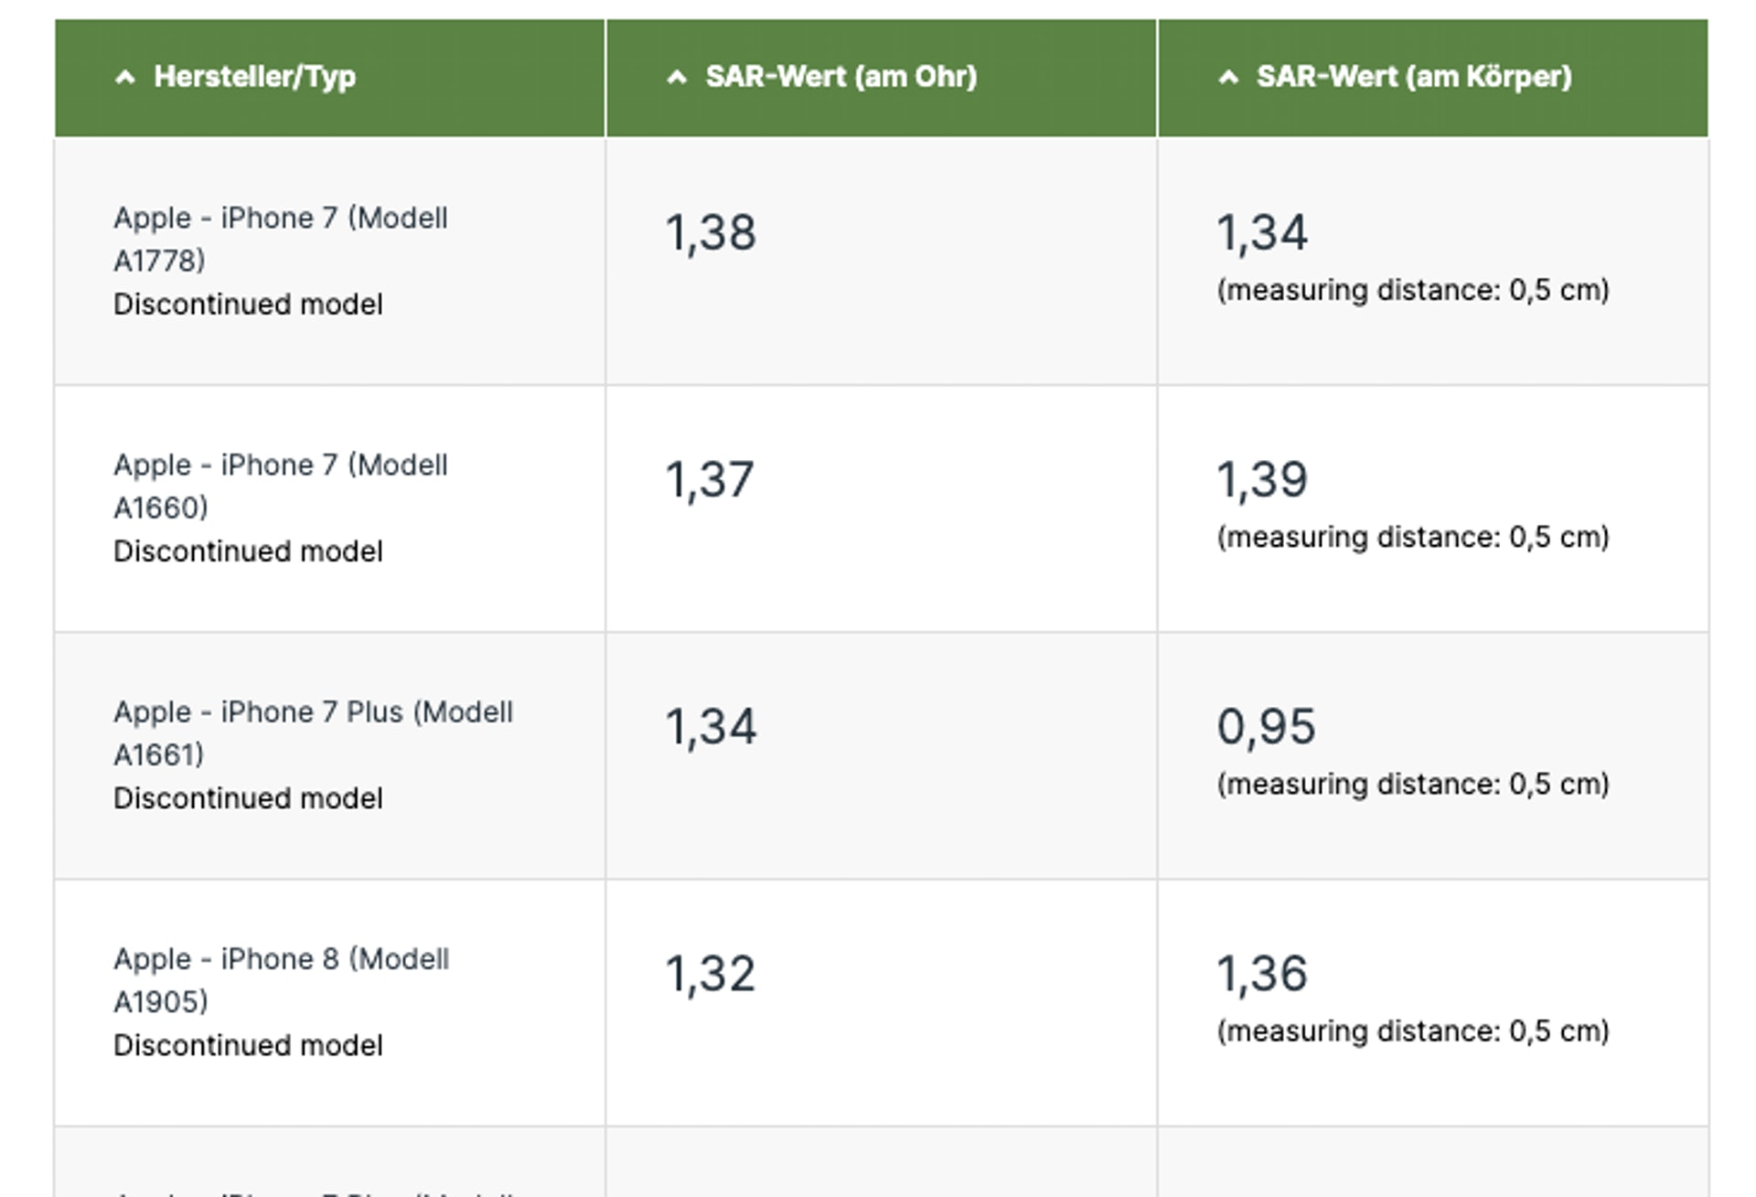The width and height of the screenshot is (1756, 1197).
Task: Click body SAR value 1,36 cell
Action: 1262,974
